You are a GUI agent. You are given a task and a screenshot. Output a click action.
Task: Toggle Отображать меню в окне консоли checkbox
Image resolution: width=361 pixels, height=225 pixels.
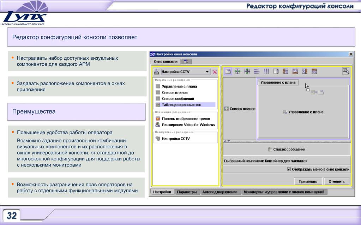click(289, 169)
